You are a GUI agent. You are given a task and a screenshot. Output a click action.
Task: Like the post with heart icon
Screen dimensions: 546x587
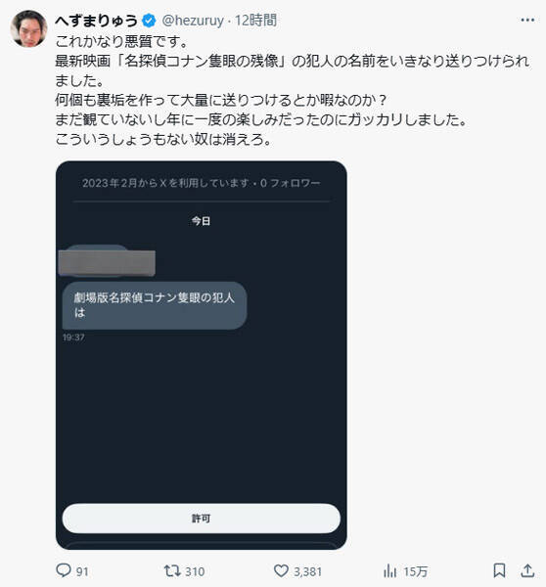pyautogui.click(x=281, y=571)
